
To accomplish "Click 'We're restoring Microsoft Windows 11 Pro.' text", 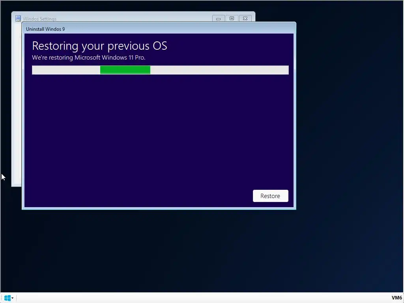I will tap(89, 58).
